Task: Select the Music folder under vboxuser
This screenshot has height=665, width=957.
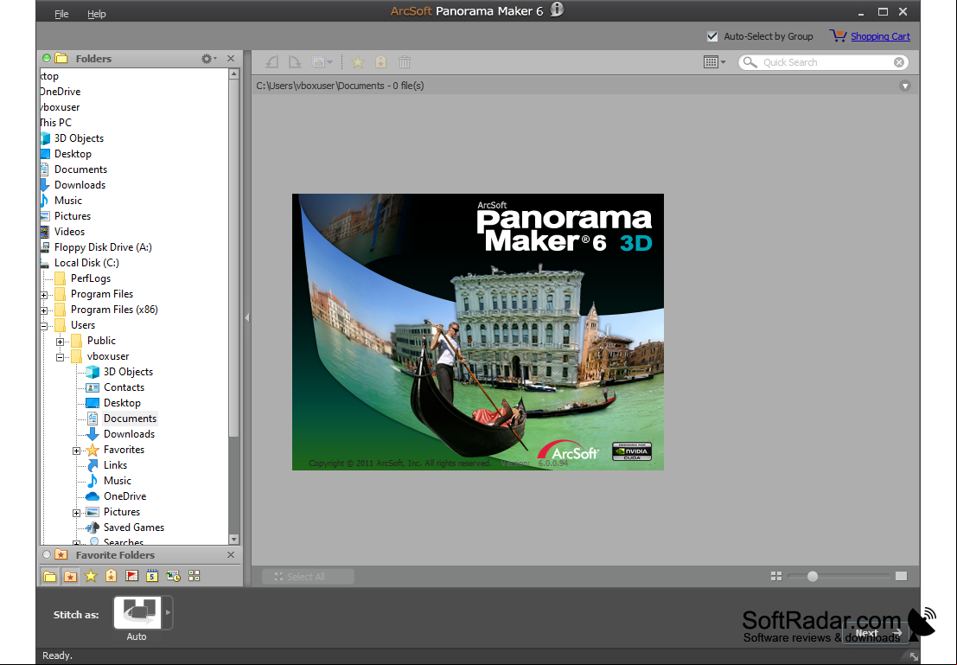Action: pyautogui.click(x=118, y=481)
